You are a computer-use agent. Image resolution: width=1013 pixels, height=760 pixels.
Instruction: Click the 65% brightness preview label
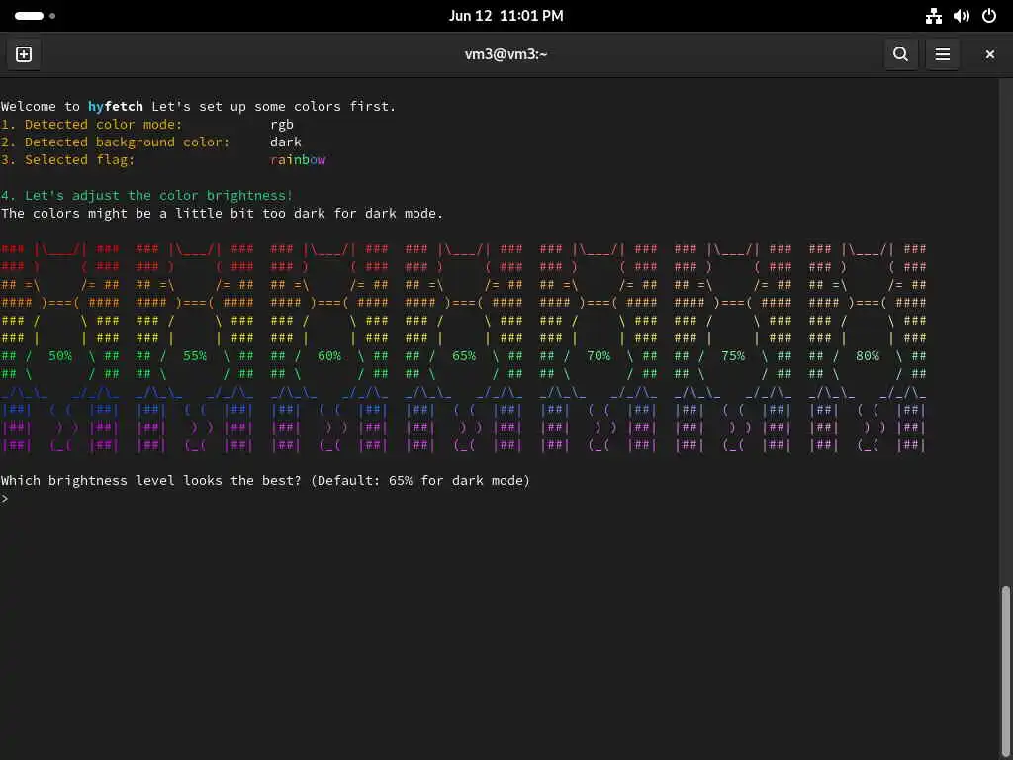point(464,356)
